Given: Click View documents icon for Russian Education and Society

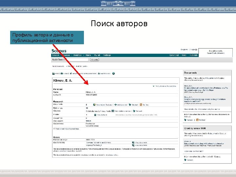Looking at the screenshot, I should pyautogui.click(x=133, y=143).
